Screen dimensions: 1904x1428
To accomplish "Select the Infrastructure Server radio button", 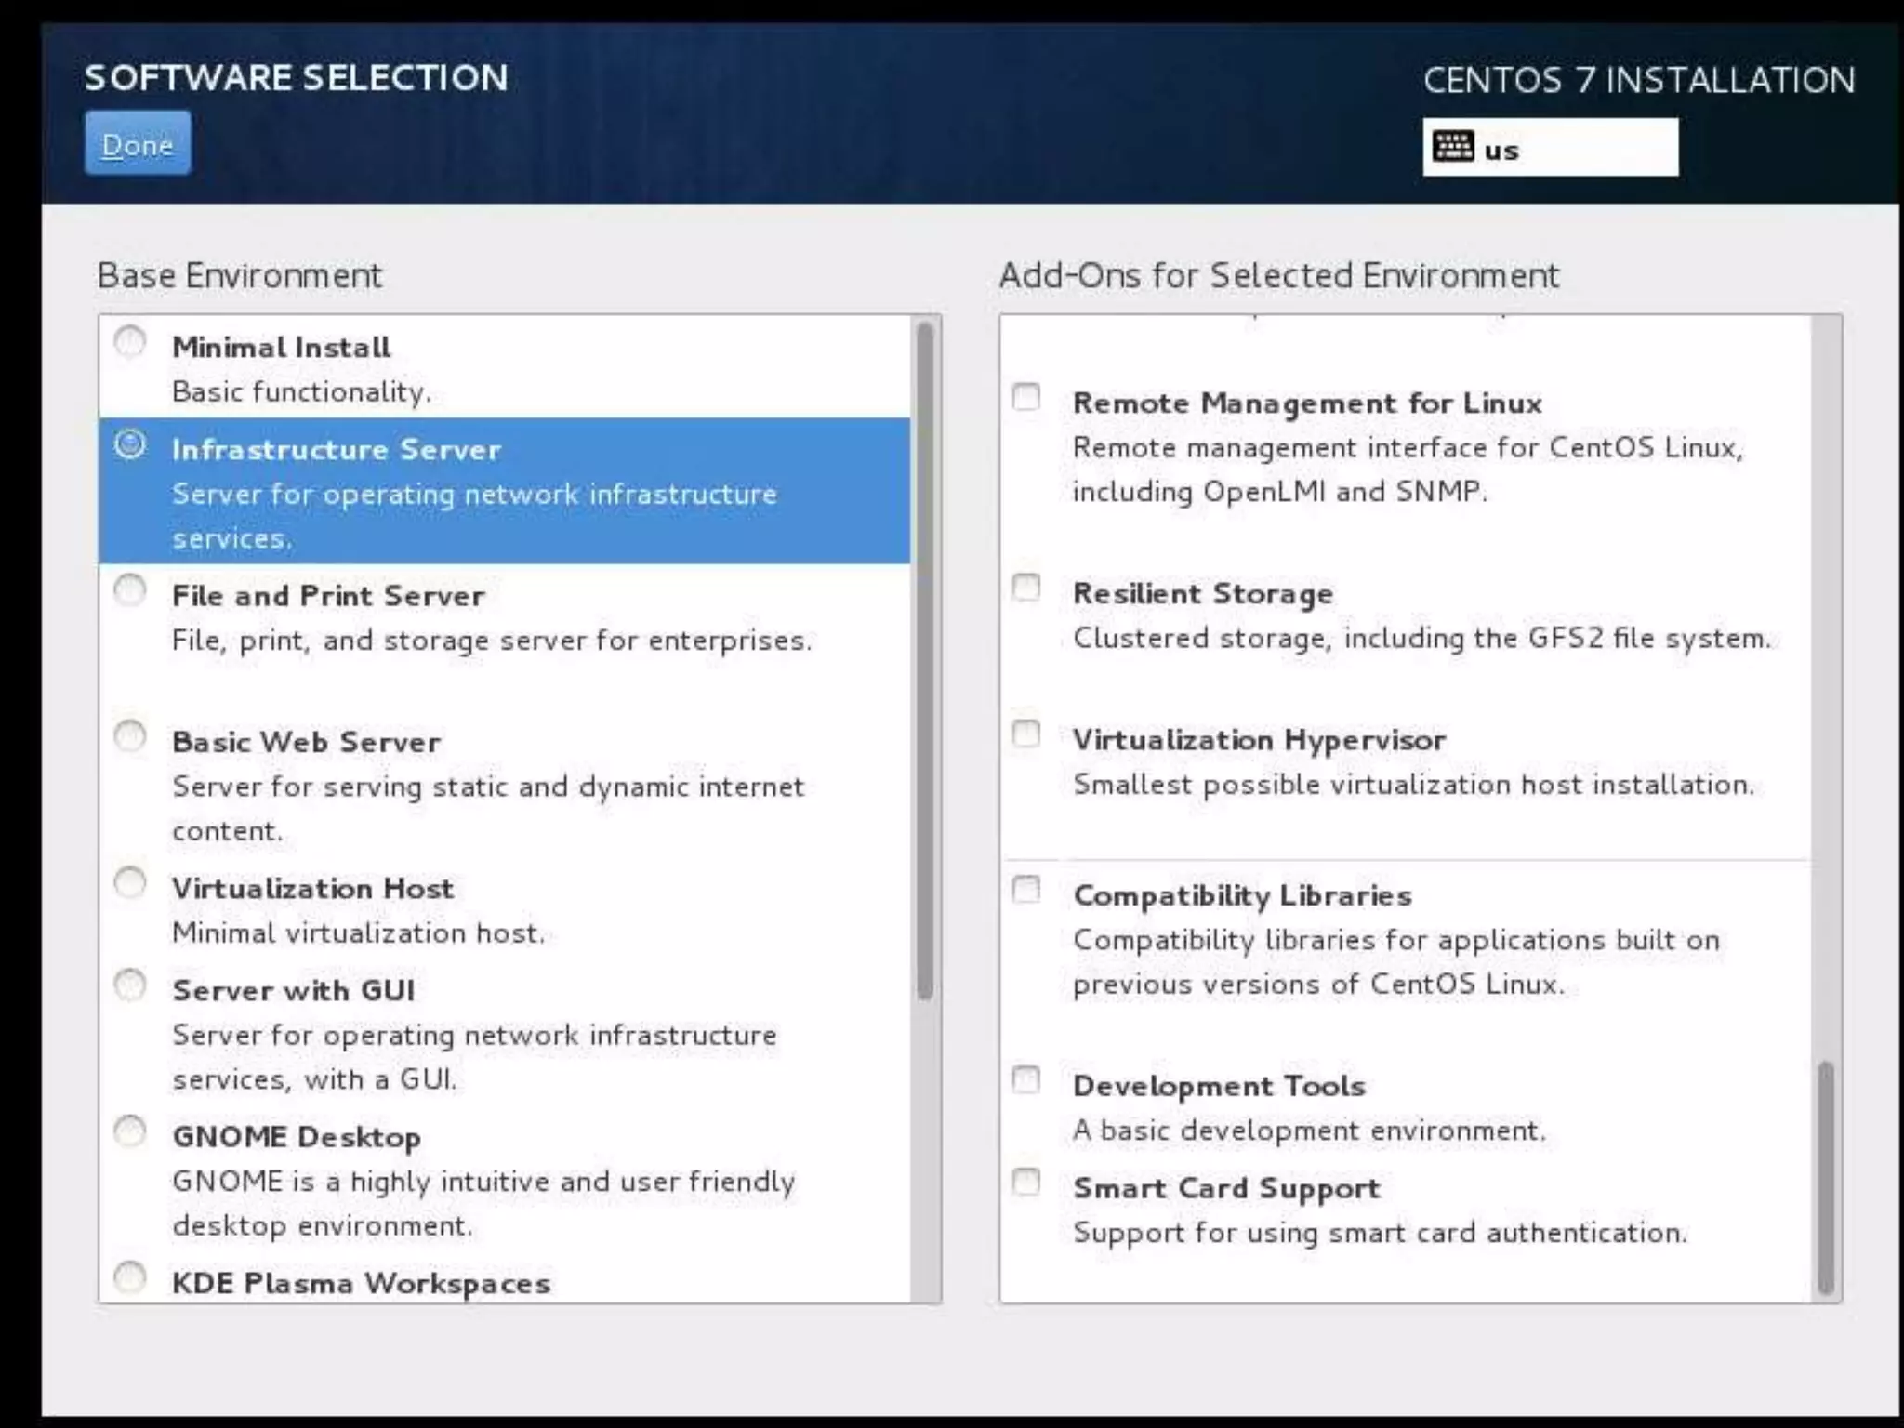I will [x=130, y=444].
